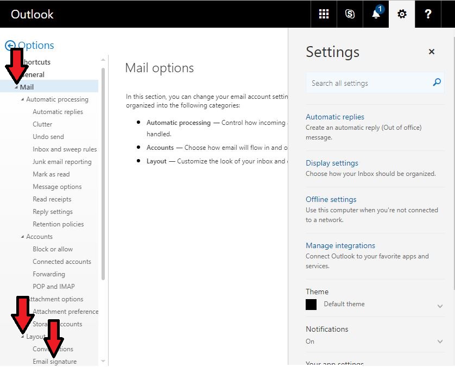The width and height of the screenshot is (455, 367).
Task: Expand the Notifications dropdown chevron
Action: [440, 341]
